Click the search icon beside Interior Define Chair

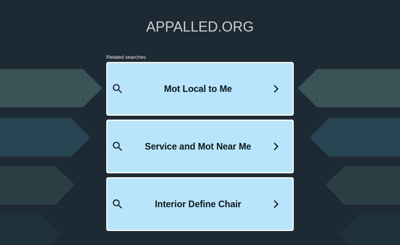tap(117, 204)
